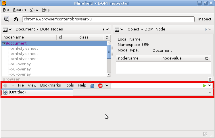Click the class column header

(90, 37)
